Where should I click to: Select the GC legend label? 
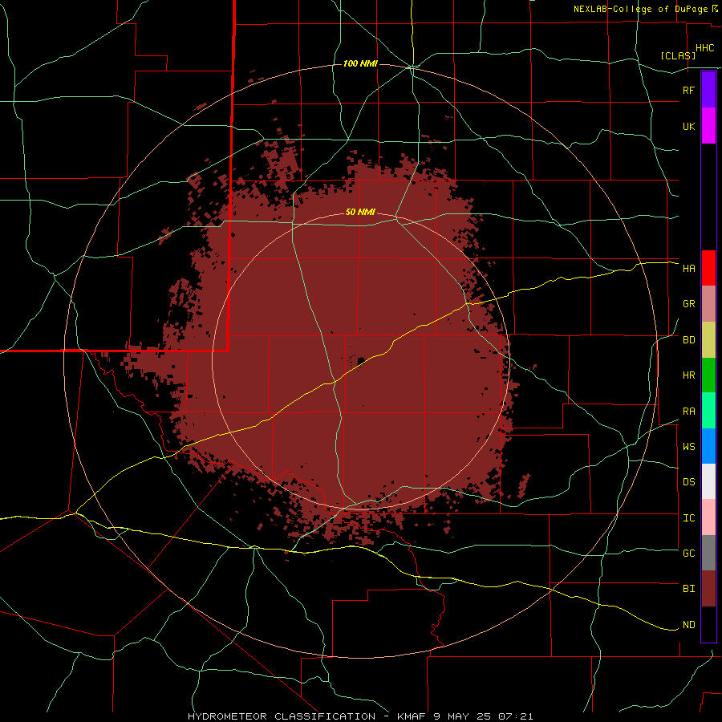(688, 554)
